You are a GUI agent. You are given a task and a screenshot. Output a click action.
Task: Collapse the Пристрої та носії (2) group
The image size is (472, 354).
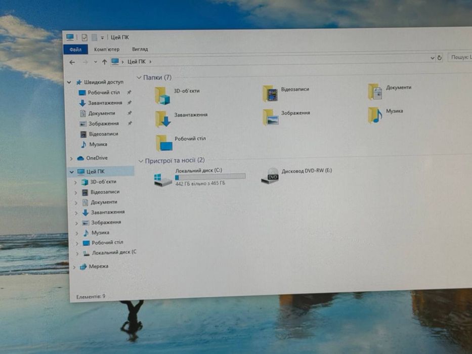[141, 161]
